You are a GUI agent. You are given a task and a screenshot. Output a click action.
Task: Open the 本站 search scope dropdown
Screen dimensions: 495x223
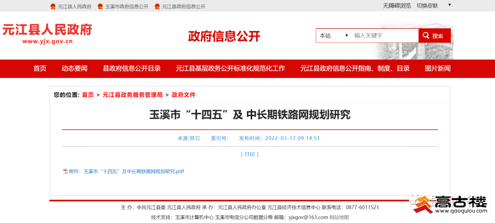pyautogui.click(x=334, y=36)
